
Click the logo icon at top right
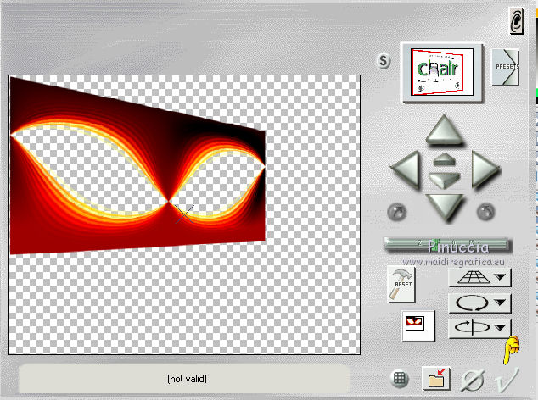pos(517,21)
